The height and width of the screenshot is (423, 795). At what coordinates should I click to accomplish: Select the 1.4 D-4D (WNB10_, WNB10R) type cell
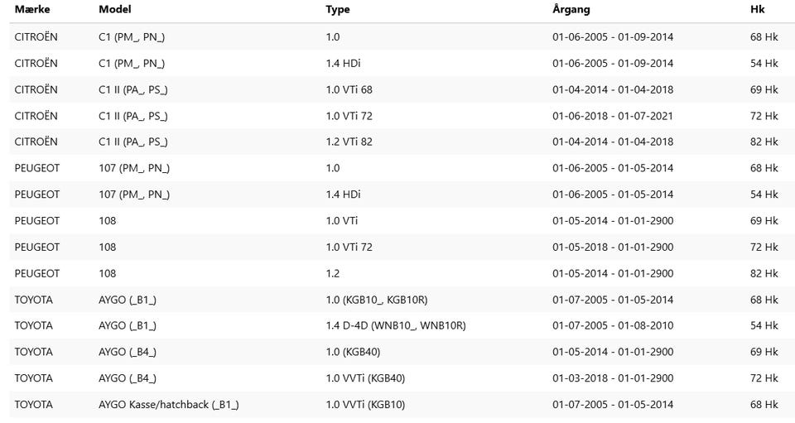395,325
